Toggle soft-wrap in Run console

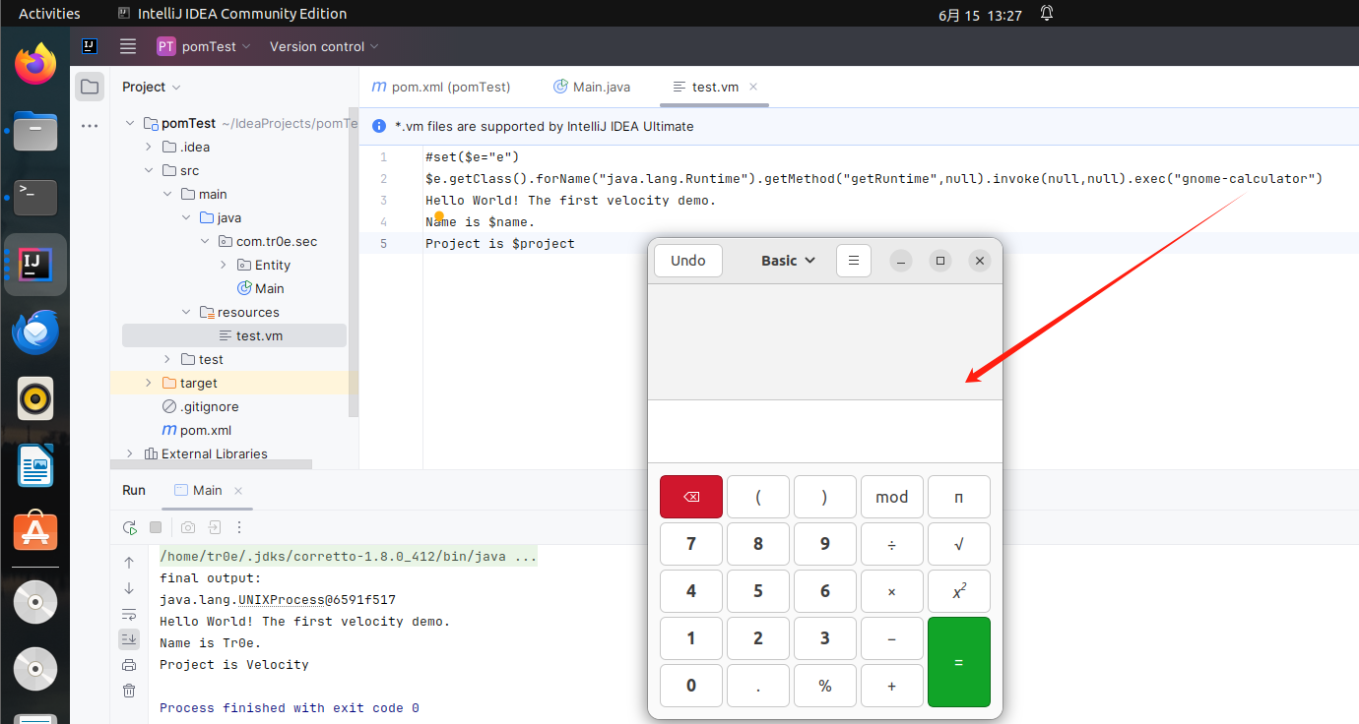coord(129,614)
